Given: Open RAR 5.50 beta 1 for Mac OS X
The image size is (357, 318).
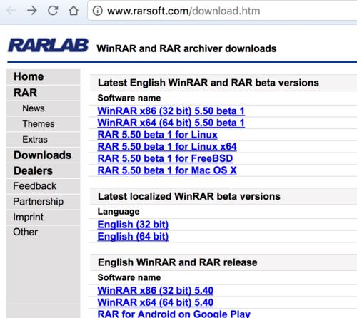Looking at the screenshot, I should click(167, 170).
